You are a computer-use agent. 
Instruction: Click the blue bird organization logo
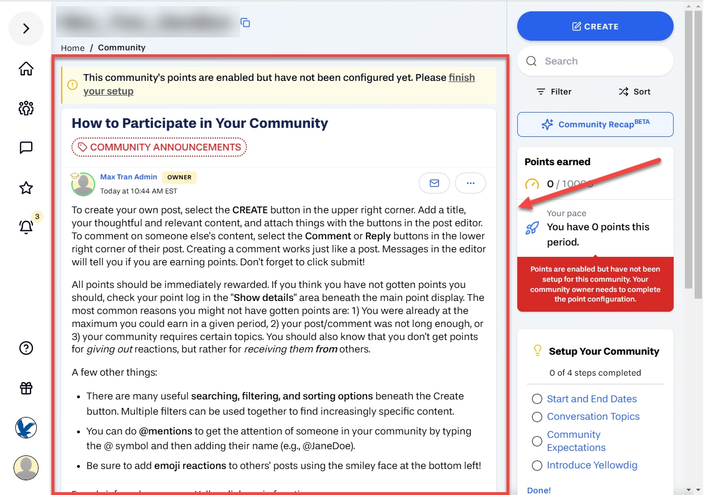pyautogui.click(x=26, y=428)
